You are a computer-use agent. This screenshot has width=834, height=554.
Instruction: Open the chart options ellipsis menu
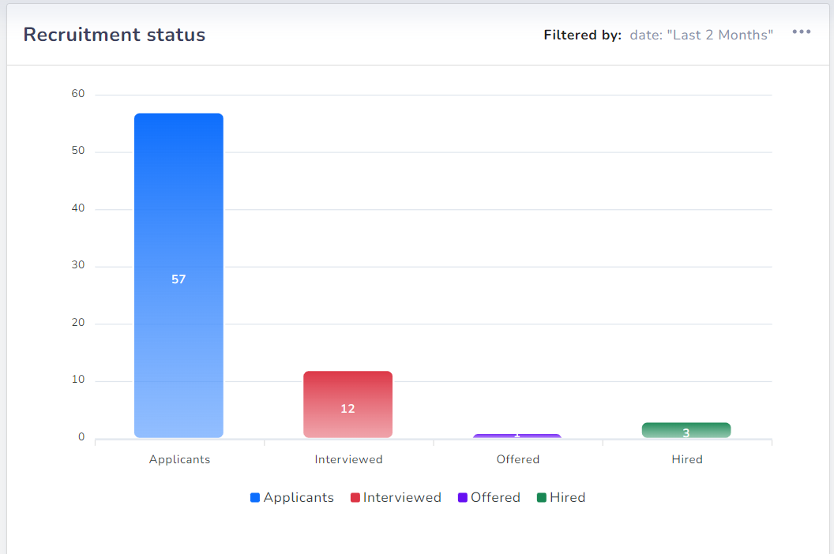click(x=802, y=32)
